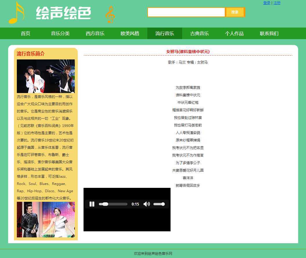Image resolution: width=306 pixels, height=258 pixels.
Task: Click the top sidebar concert photo
Action: [x=46, y=76]
